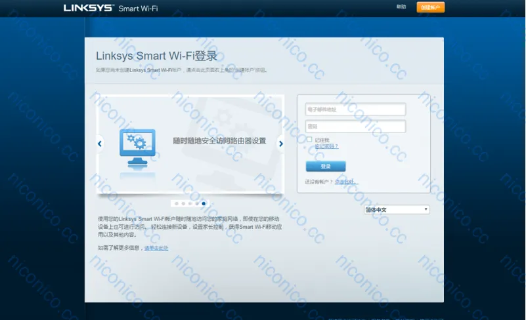Viewport: 526px width, 320px height.
Task: Jump to third carousel slide dot
Action: [x=190, y=203]
